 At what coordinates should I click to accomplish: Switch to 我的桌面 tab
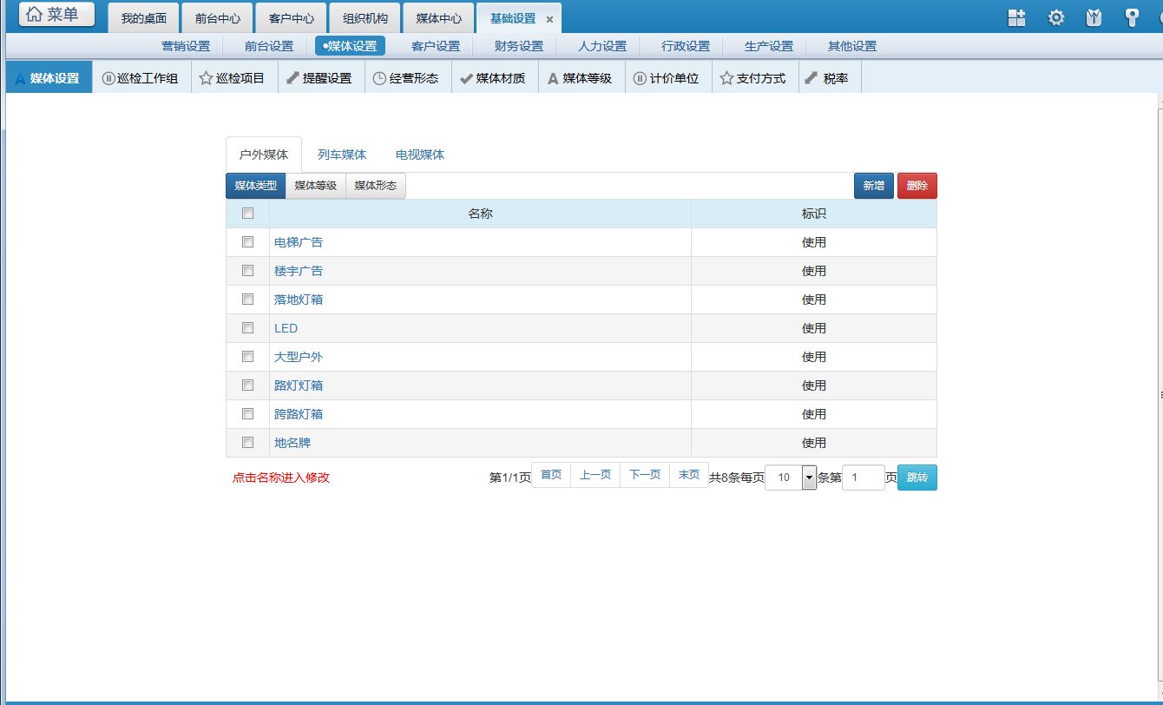click(143, 18)
